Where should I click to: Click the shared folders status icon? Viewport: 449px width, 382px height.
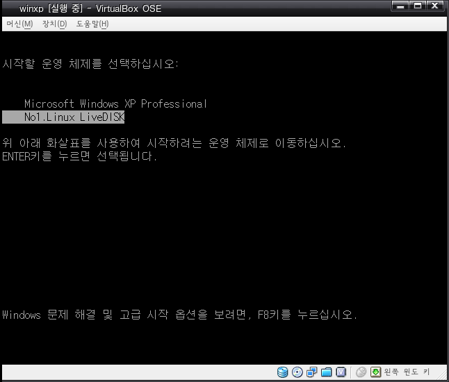(x=326, y=372)
